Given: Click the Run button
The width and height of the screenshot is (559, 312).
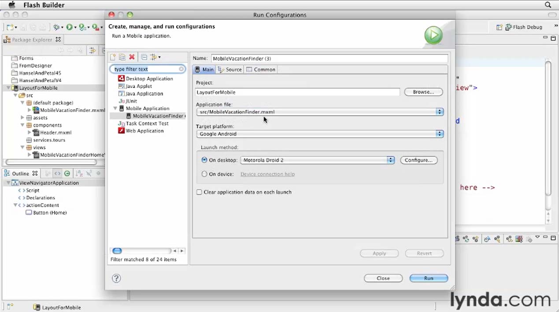Looking at the screenshot, I should [429, 278].
